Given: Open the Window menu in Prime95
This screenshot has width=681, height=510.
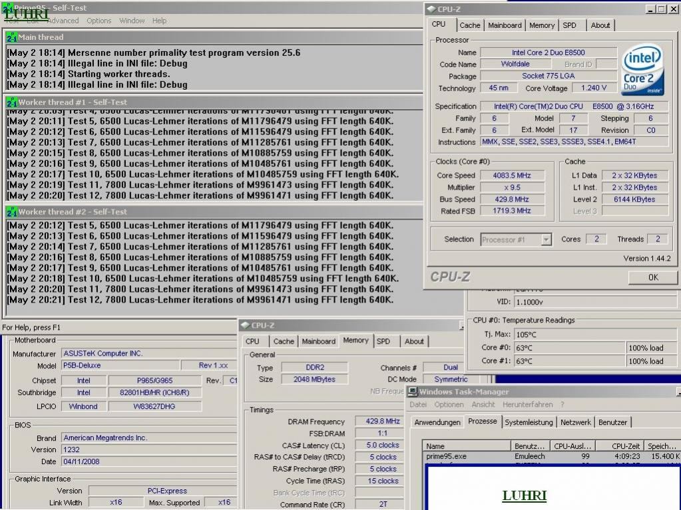Looking at the screenshot, I should [x=132, y=21].
